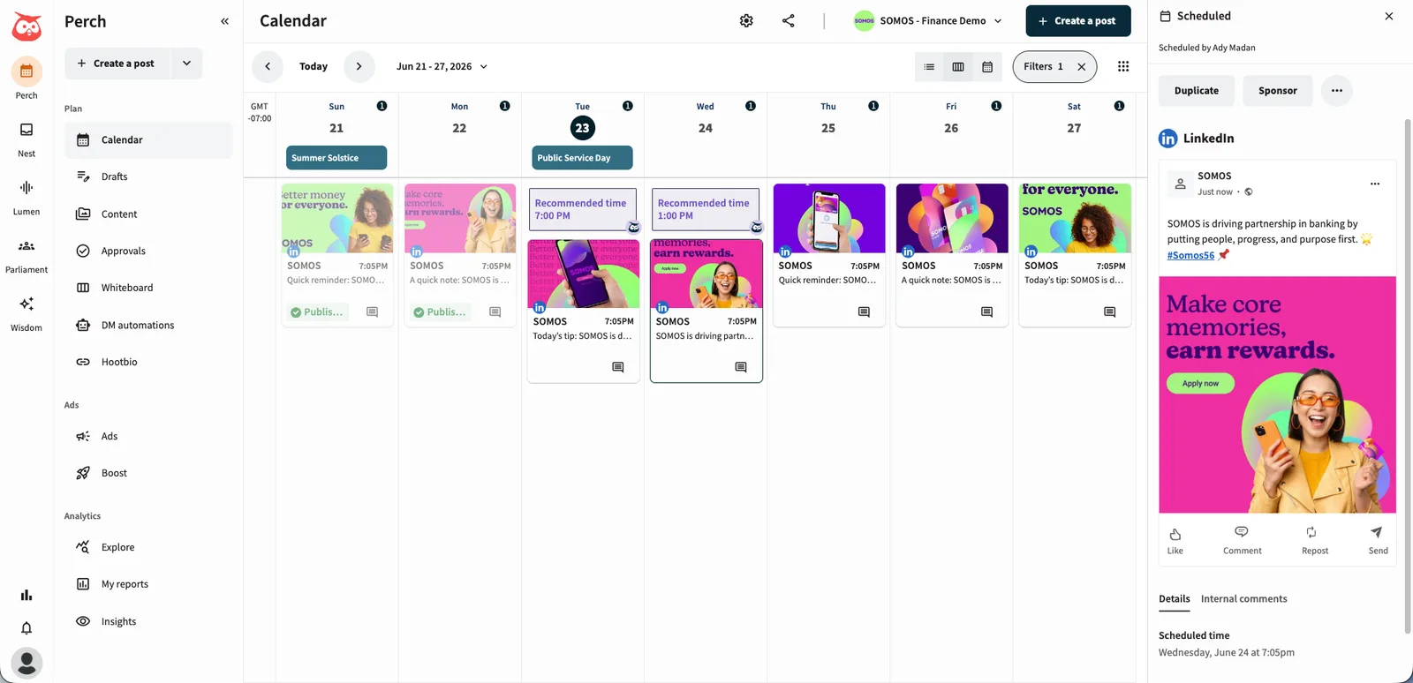
Task: Open the SOMOS - Finance Demo account switcher
Action: [x=928, y=21]
